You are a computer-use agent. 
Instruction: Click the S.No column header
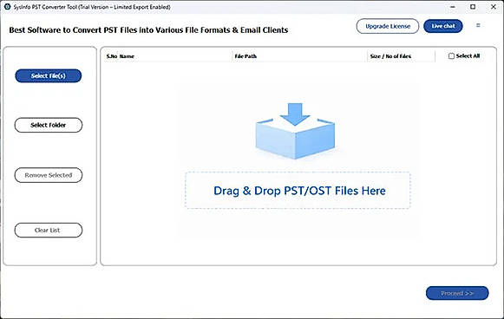click(x=112, y=56)
